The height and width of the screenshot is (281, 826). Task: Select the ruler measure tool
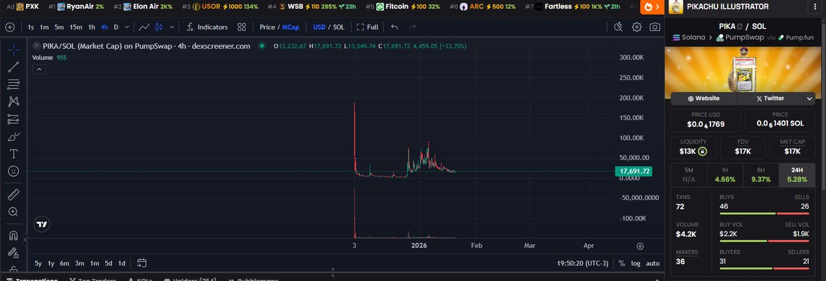13,194
